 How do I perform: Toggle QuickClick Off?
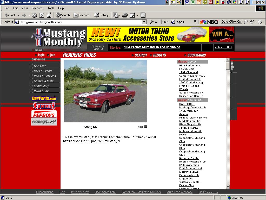231,22
